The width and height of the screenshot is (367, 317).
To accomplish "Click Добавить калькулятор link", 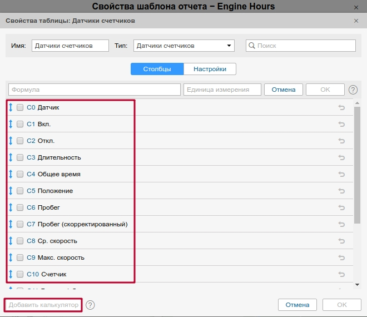I will point(43,305).
